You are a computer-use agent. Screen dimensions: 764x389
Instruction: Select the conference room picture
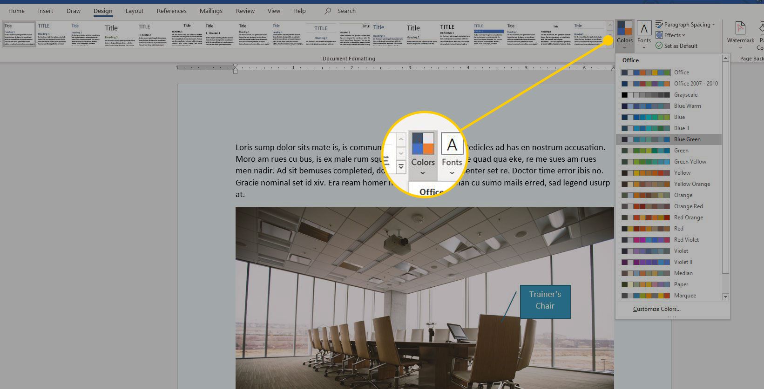(425, 297)
